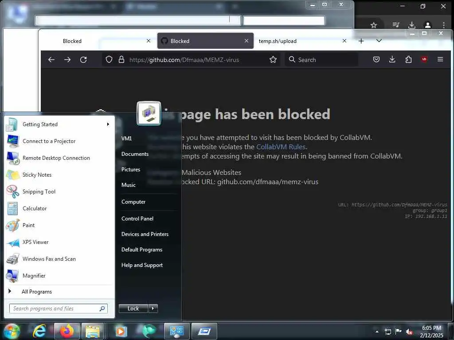The width and height of the screenshot is (454, 340).
Task: Launch Windows Media Player from taskbar
Action: [121, 331]
